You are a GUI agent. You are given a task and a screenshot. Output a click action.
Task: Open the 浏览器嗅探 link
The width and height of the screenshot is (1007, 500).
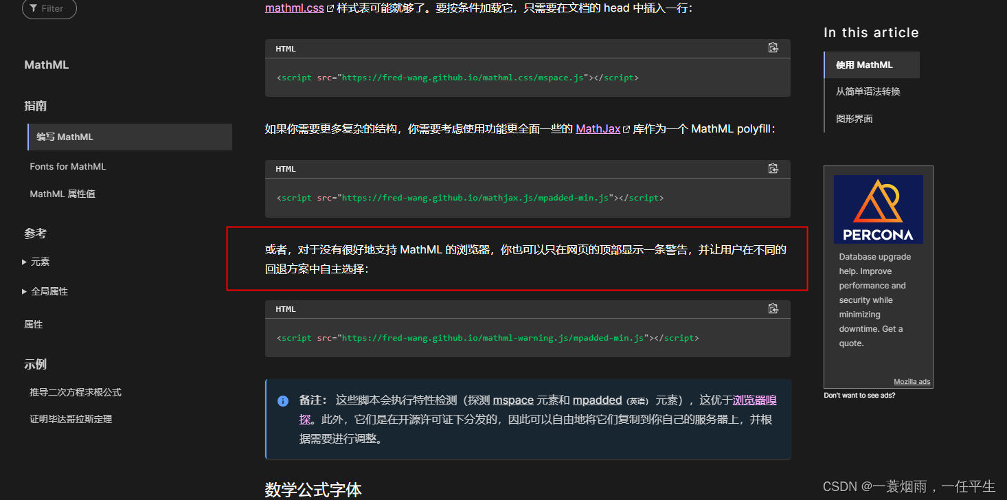click(x=755, y=400)
